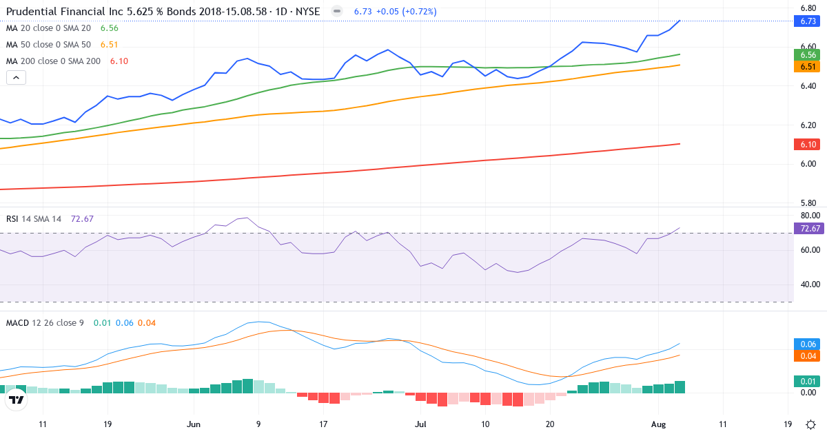Viewport: 827px width, 434px height.
Task: Click the blue 6.73 current price label
Action: (808, 21)
